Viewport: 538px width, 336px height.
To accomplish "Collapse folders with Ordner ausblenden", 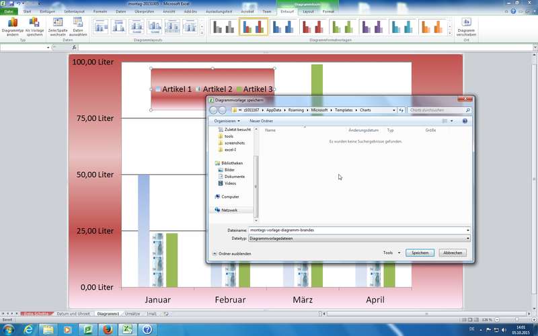I will [232, 253].
